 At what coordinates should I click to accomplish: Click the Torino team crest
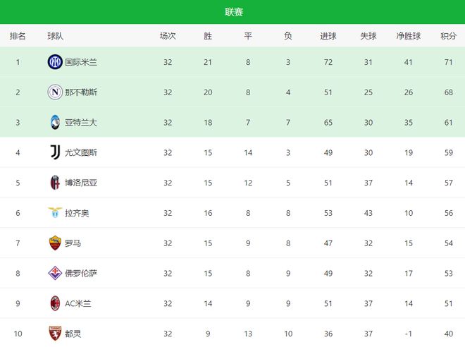[x=55, y=334]
